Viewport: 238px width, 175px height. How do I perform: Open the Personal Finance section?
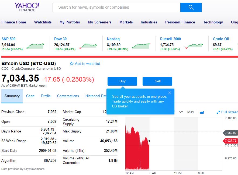(x=180, y=22)
